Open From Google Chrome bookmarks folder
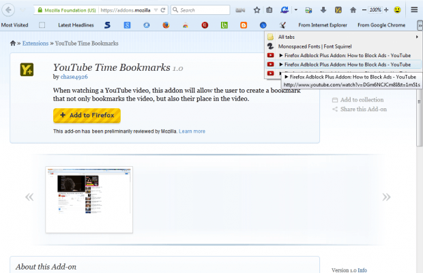The height and width of the screenshot is (273, 423). 381,25
